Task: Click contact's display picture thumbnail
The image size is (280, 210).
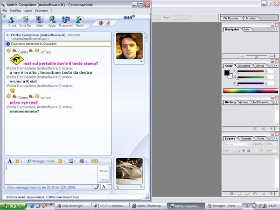Action: [x=129, y=46]
